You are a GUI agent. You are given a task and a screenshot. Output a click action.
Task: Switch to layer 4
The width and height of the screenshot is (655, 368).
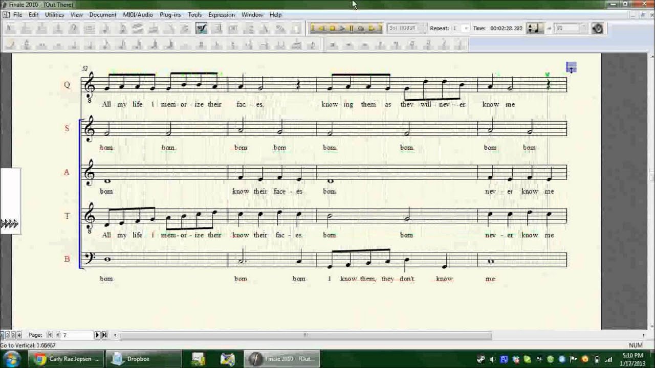click(19, 335)
